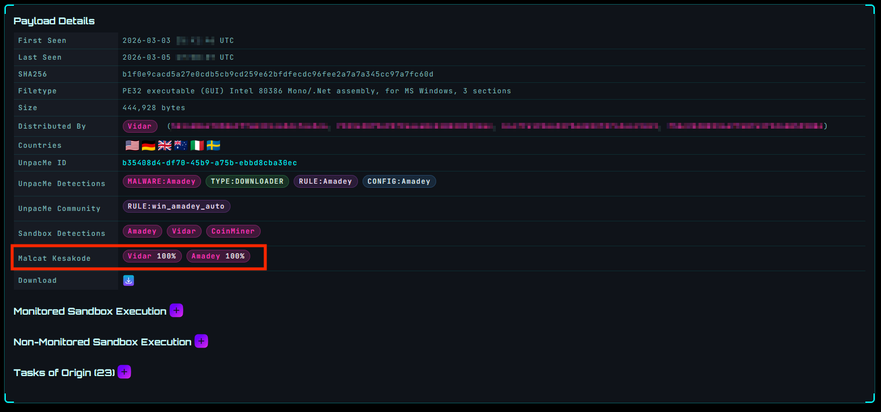Open the UnpacMe ID link

click(x=210, y=163)
